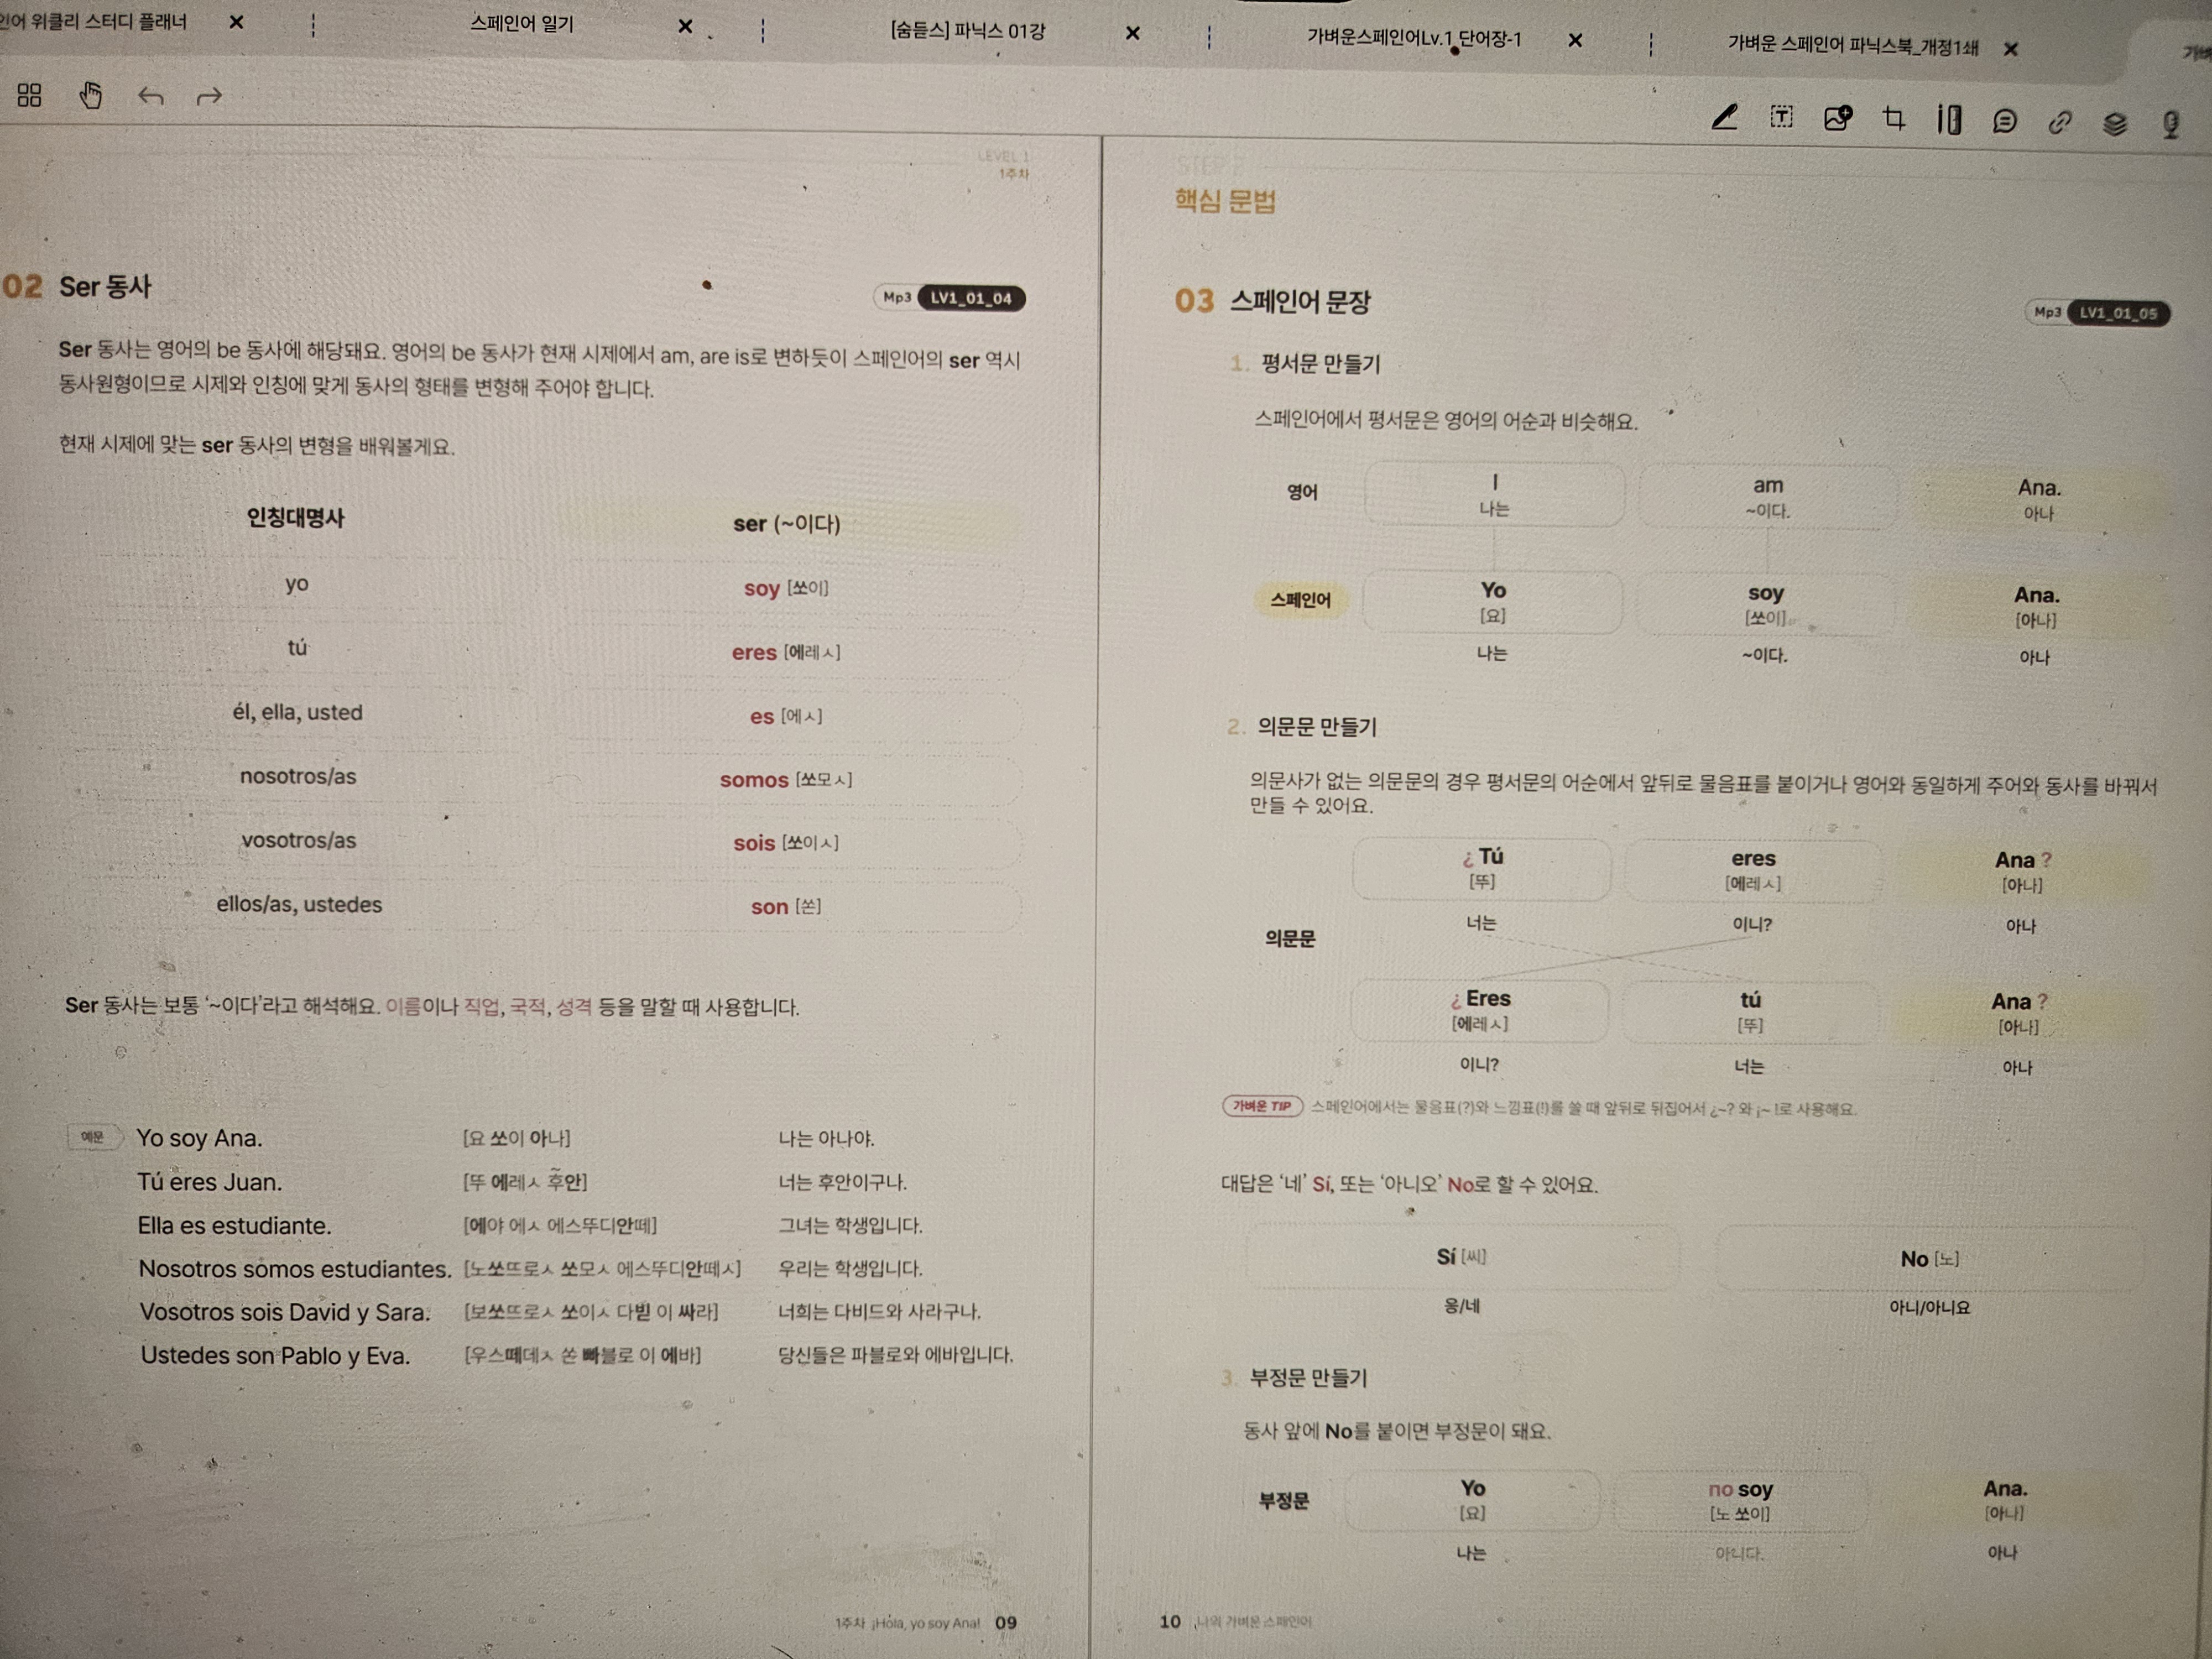This screenshot has width=2212, height=1659.
Task: Start audio recording with the microphone icon
Action: [2170, 124]
